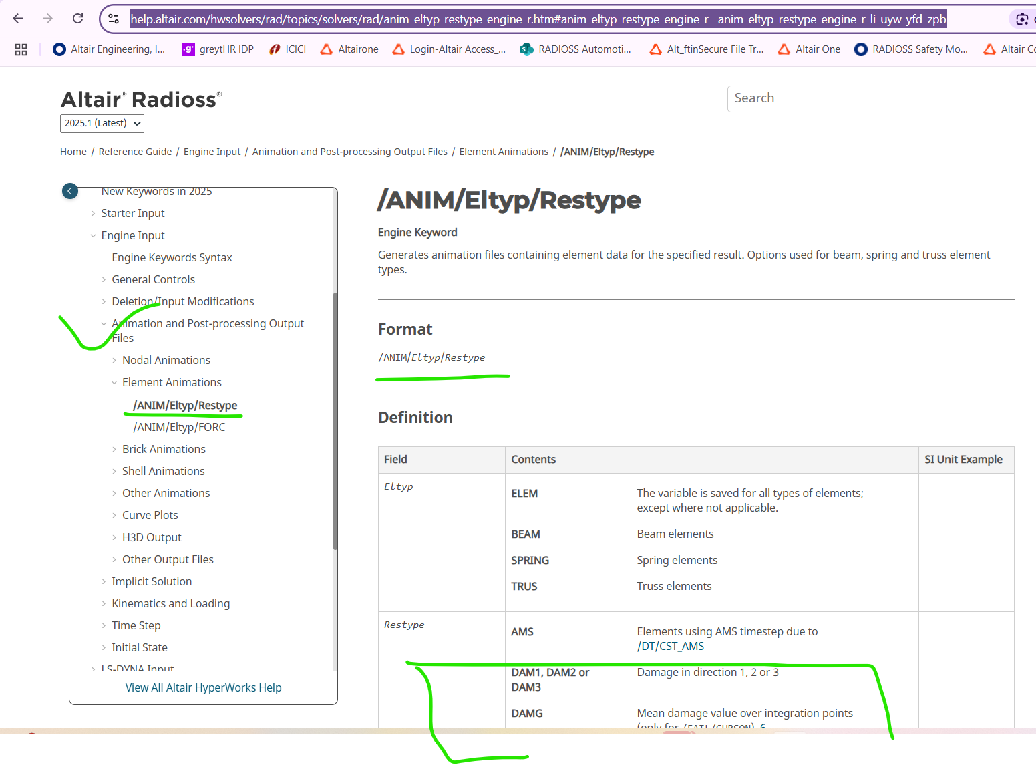
Task: Click the DAMG table cell
Action: pos(527,713)
